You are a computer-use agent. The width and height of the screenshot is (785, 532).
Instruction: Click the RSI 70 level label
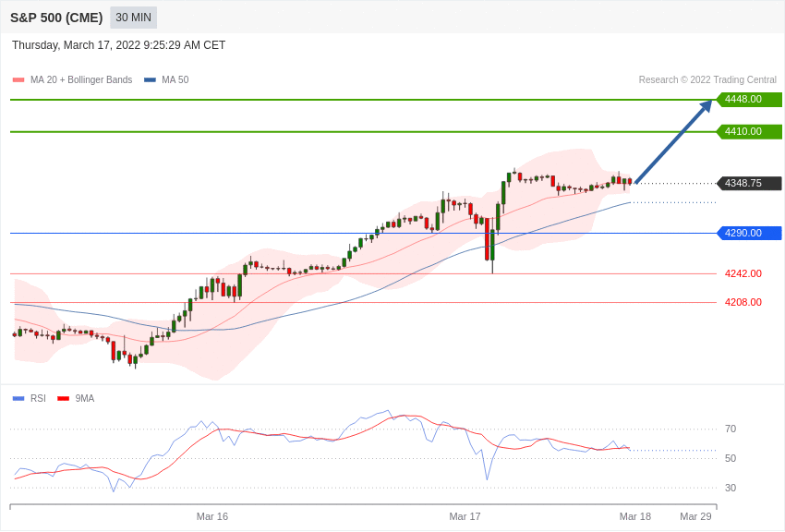click(731, 429)
